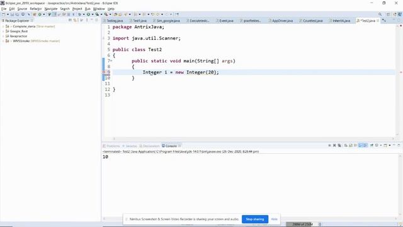Open the Refactor menu

[x=36, y=9]
